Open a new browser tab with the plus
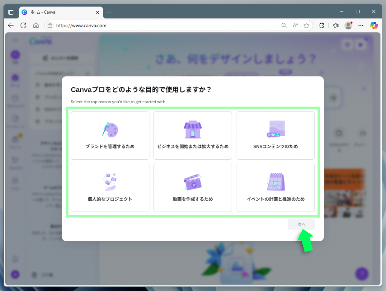Screen dimensions: 386x291 coord(109,12)
